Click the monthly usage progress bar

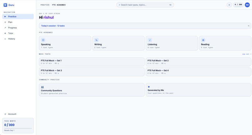click(18, 128)
